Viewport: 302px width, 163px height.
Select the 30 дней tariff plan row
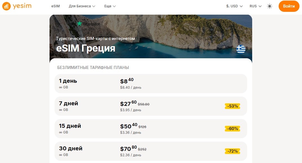pyautogui.click(x=151, y=151)
